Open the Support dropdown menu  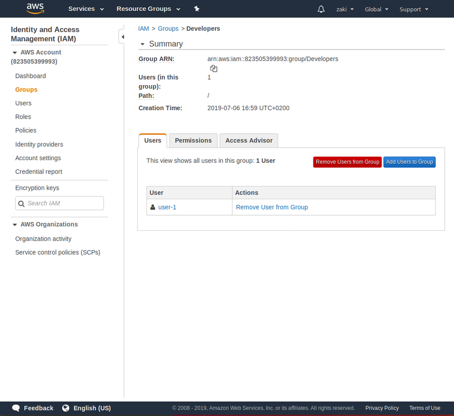point(414,9)
